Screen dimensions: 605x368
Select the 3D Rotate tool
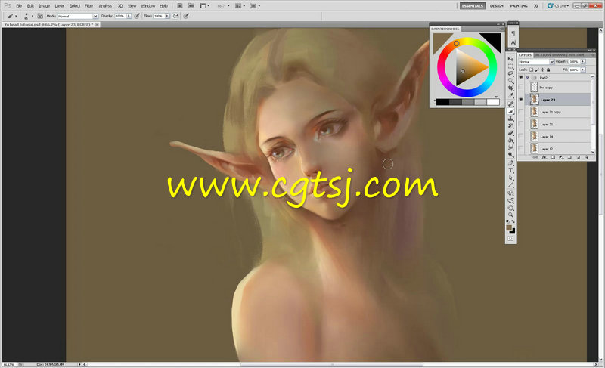(x=510, y=193)
